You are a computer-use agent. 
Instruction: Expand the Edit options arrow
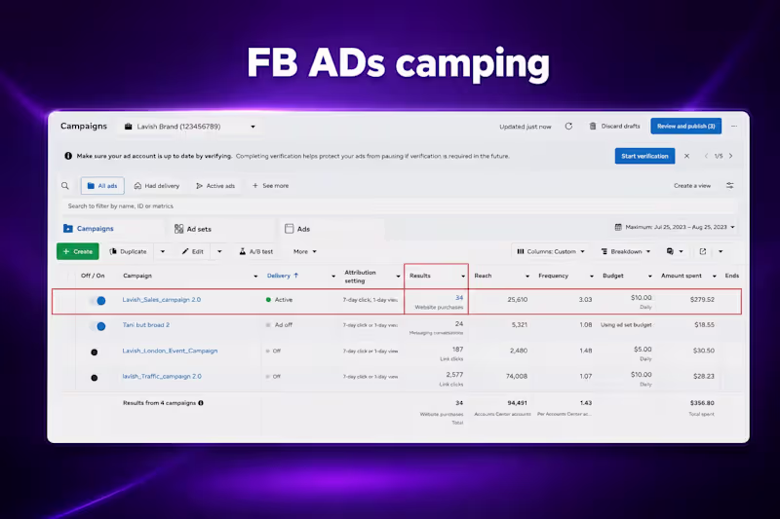click(x=219, y=251)
